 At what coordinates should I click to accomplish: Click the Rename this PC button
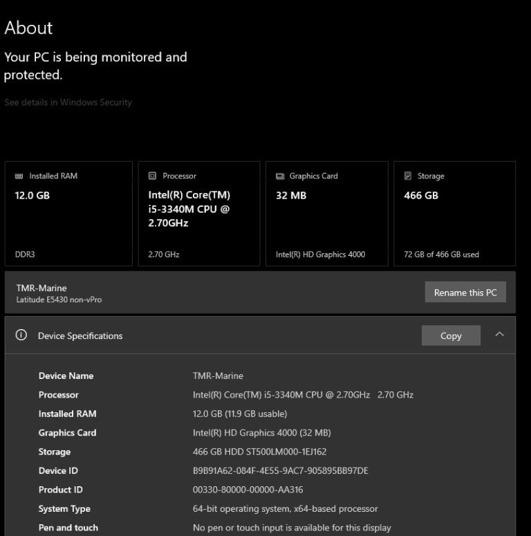(x=465, y=293)
